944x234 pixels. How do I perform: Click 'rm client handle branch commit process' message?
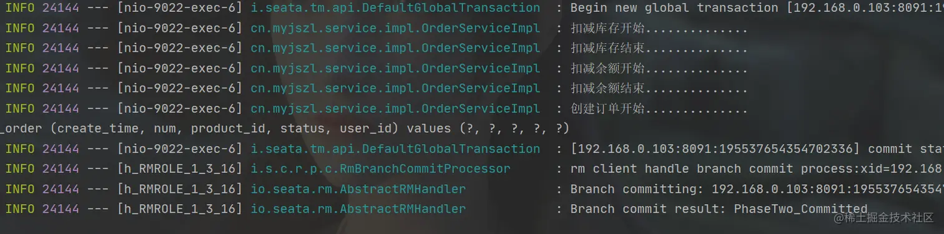point(757,168)
